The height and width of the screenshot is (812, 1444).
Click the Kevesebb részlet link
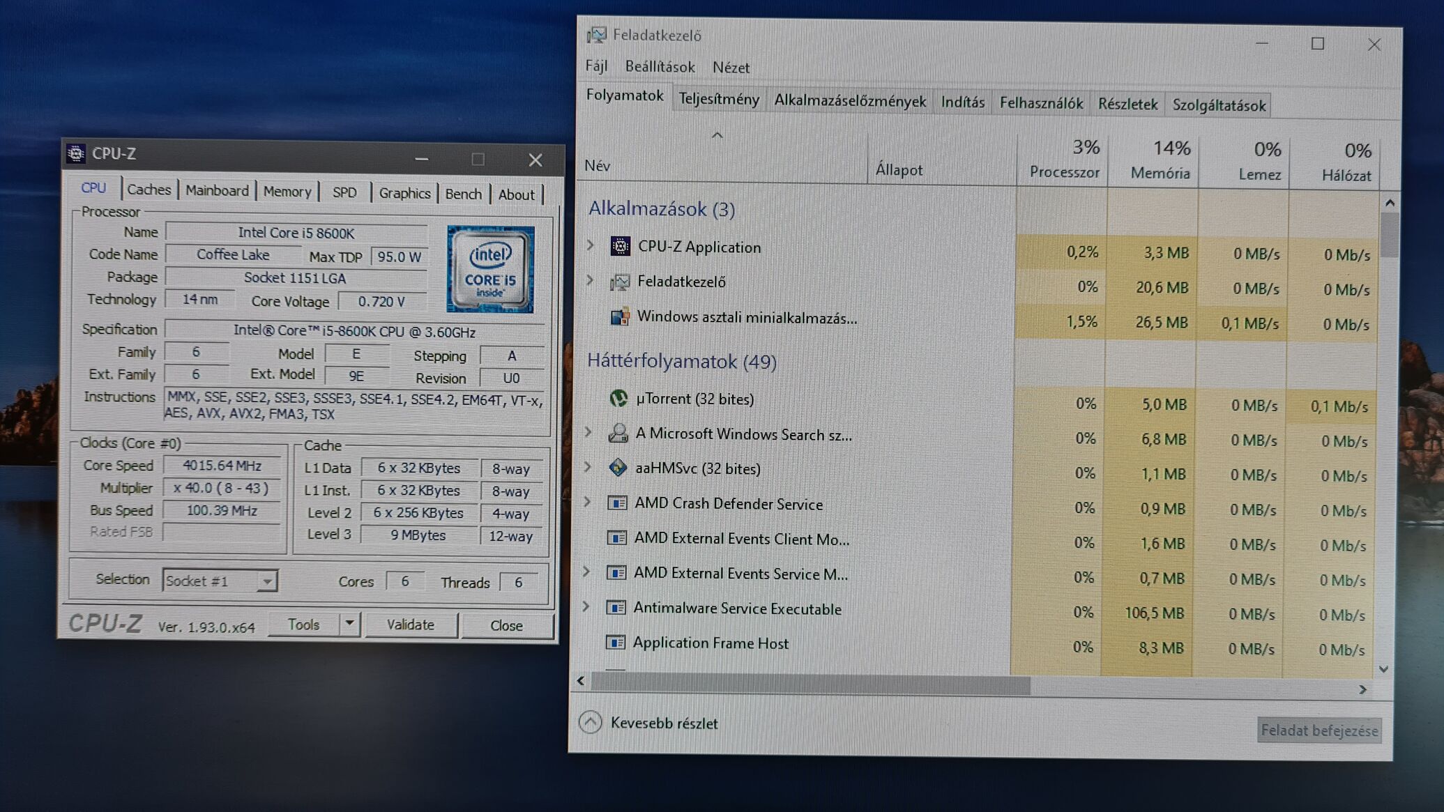tap(664, 723)
